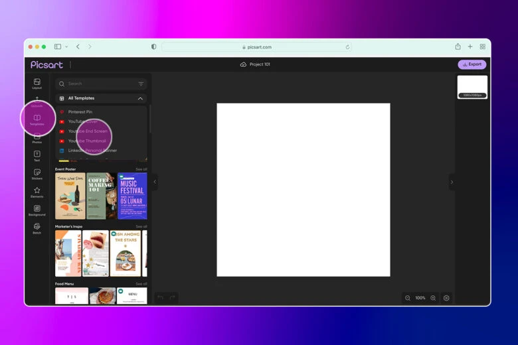The width and height of the screenshot is (518, 345).
Task: Select the New Arrivals template
Action: pyautogui.click(x=68, y=253)
